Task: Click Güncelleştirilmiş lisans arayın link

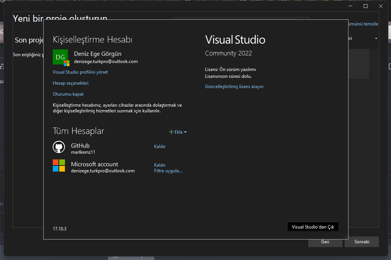Action: 234,87
